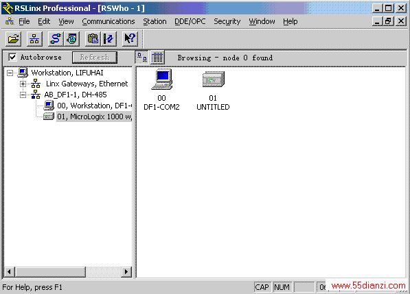Switch to details list view button

point(157,57)
